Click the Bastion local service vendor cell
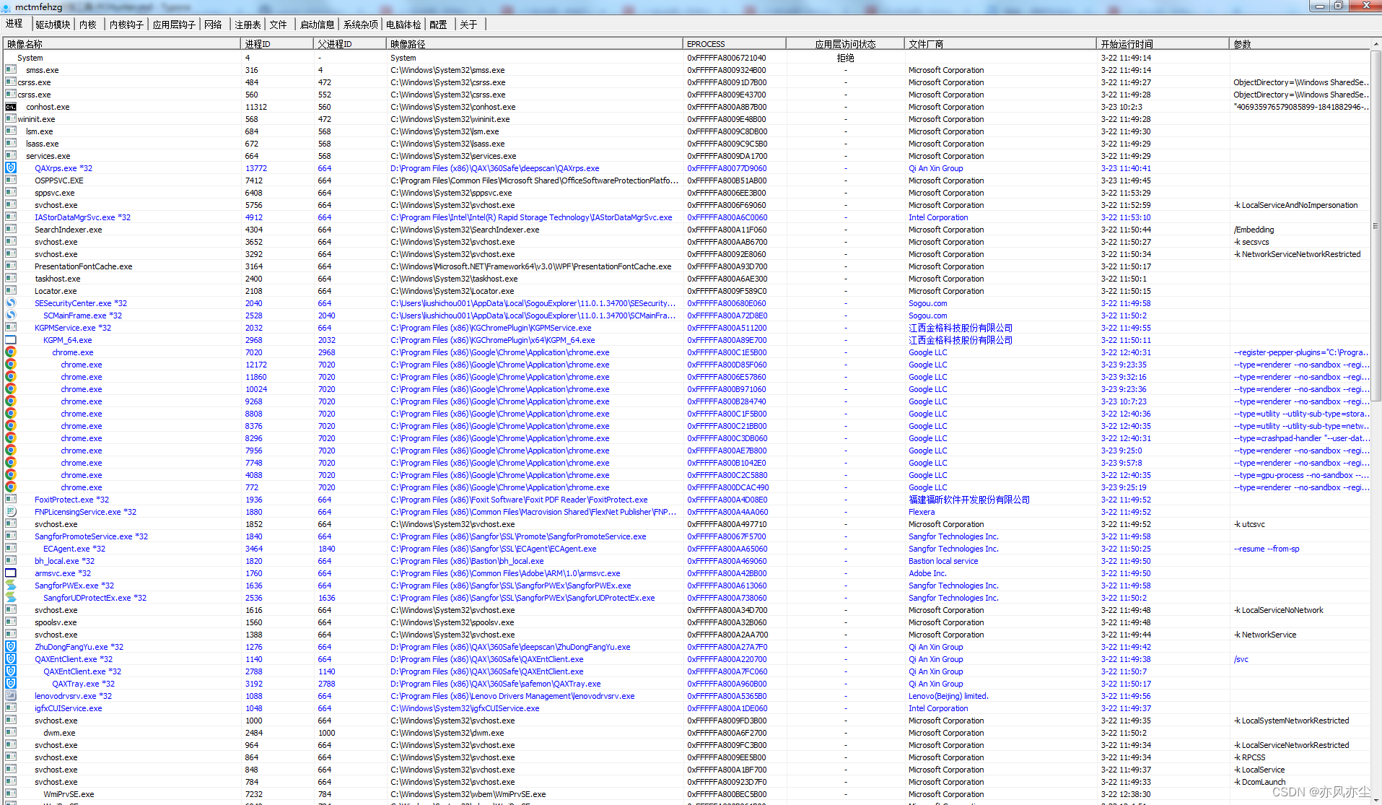 943,561
